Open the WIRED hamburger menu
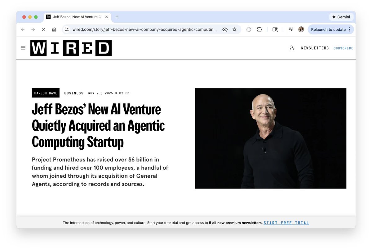Image resolution: width=372 pixels, height=250 pixels. [23, 48]
